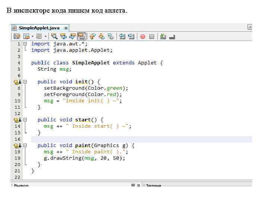Collapse the paint() method fold marker
The width and height of the screenshot is (268, 201).
[25, 145]
